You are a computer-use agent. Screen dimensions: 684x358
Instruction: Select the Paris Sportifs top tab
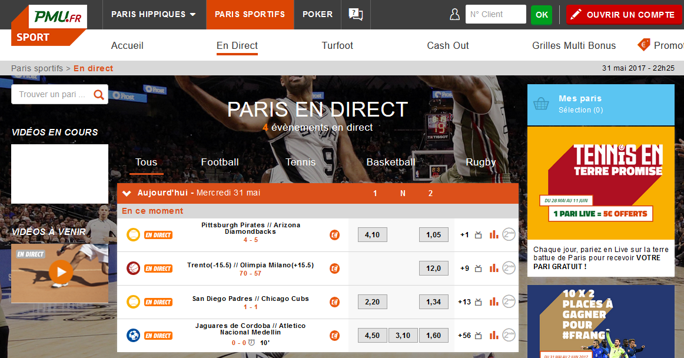pos(250,14)
